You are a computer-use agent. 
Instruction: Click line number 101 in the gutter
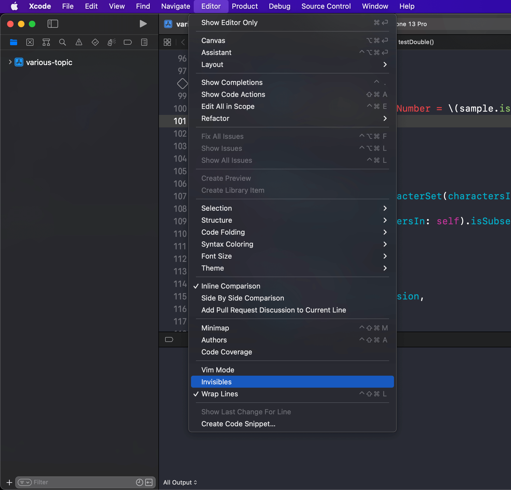tap(180, 121)
